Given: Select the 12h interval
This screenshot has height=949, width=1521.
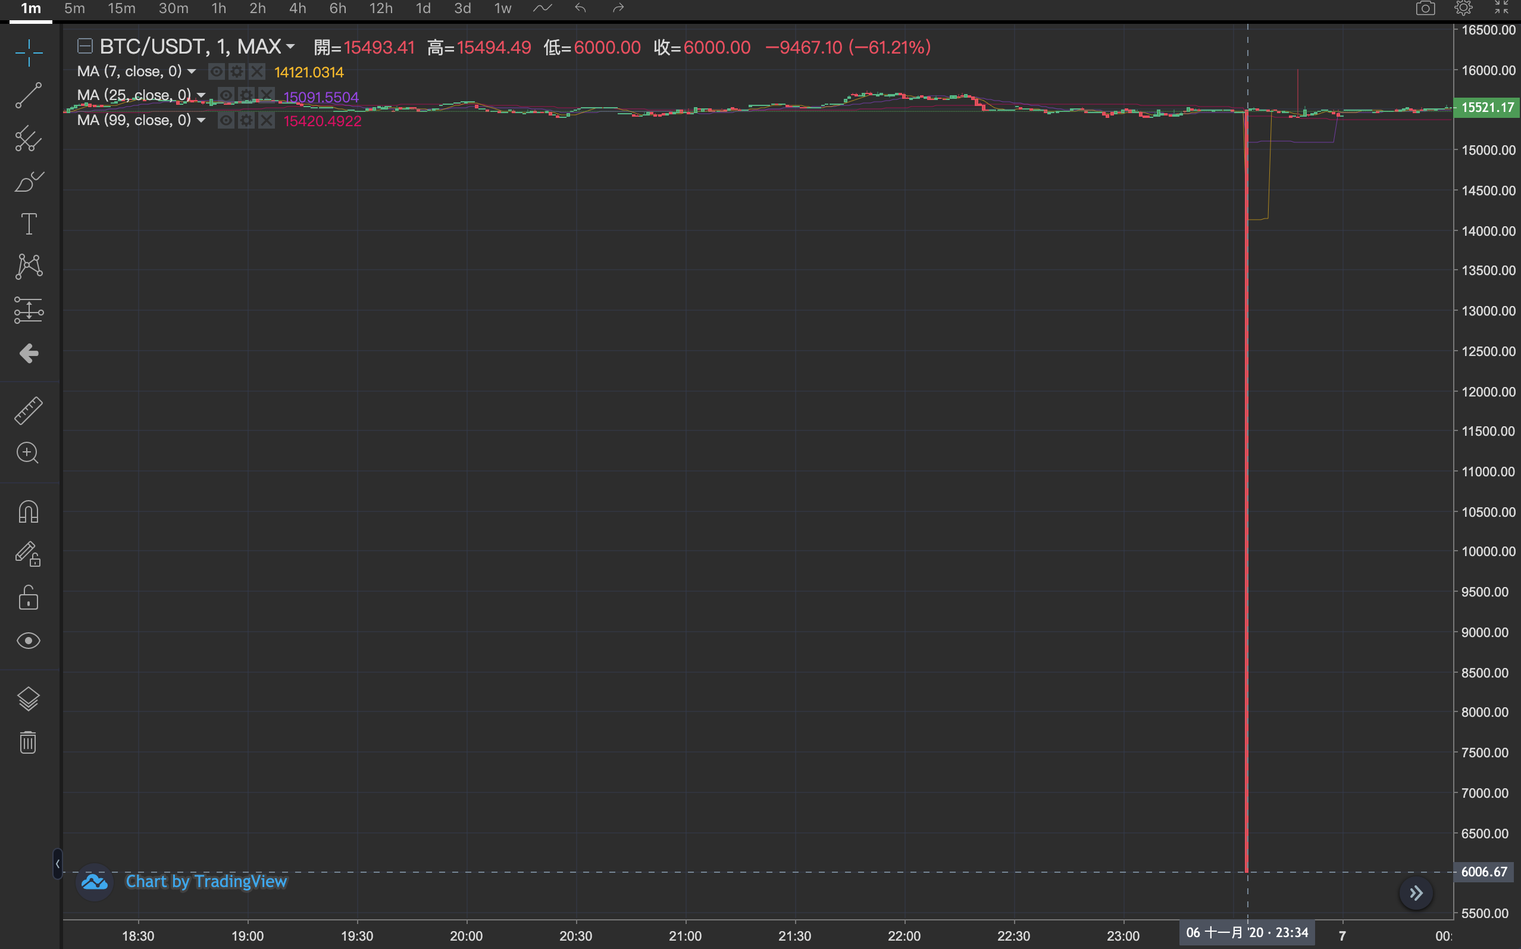Looking at the screenshot, I should pyautogui.click(x=381, y=9).
